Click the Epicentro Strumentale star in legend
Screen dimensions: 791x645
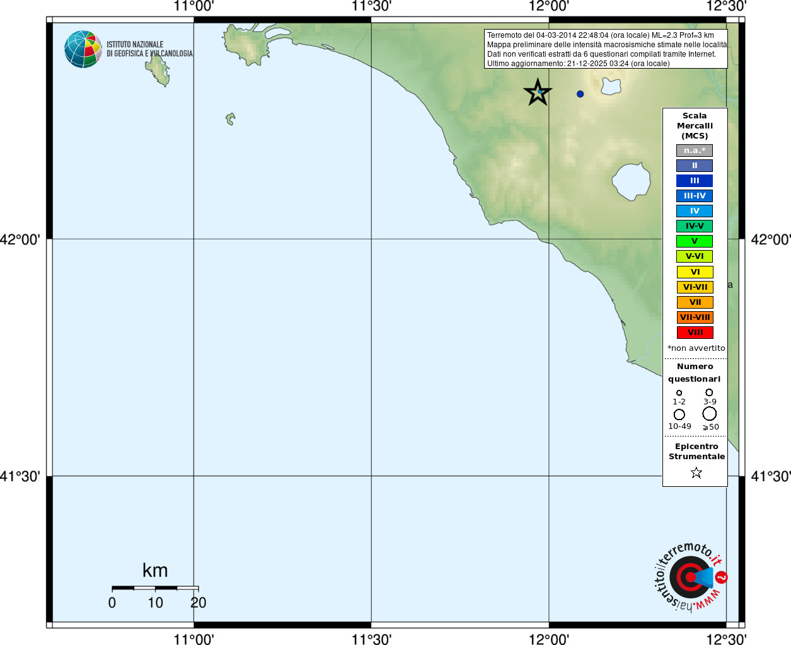click(696, 472)
